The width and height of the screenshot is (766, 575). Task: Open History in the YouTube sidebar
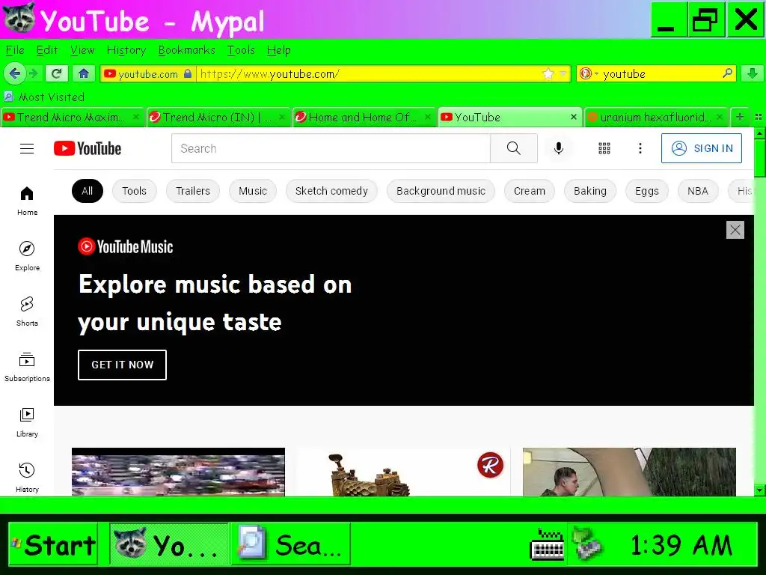click(27, 477)
